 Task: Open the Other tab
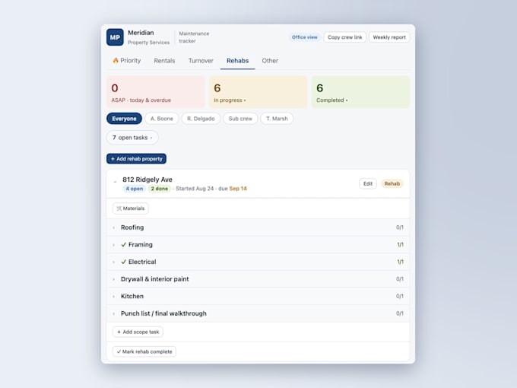point(270,61)
